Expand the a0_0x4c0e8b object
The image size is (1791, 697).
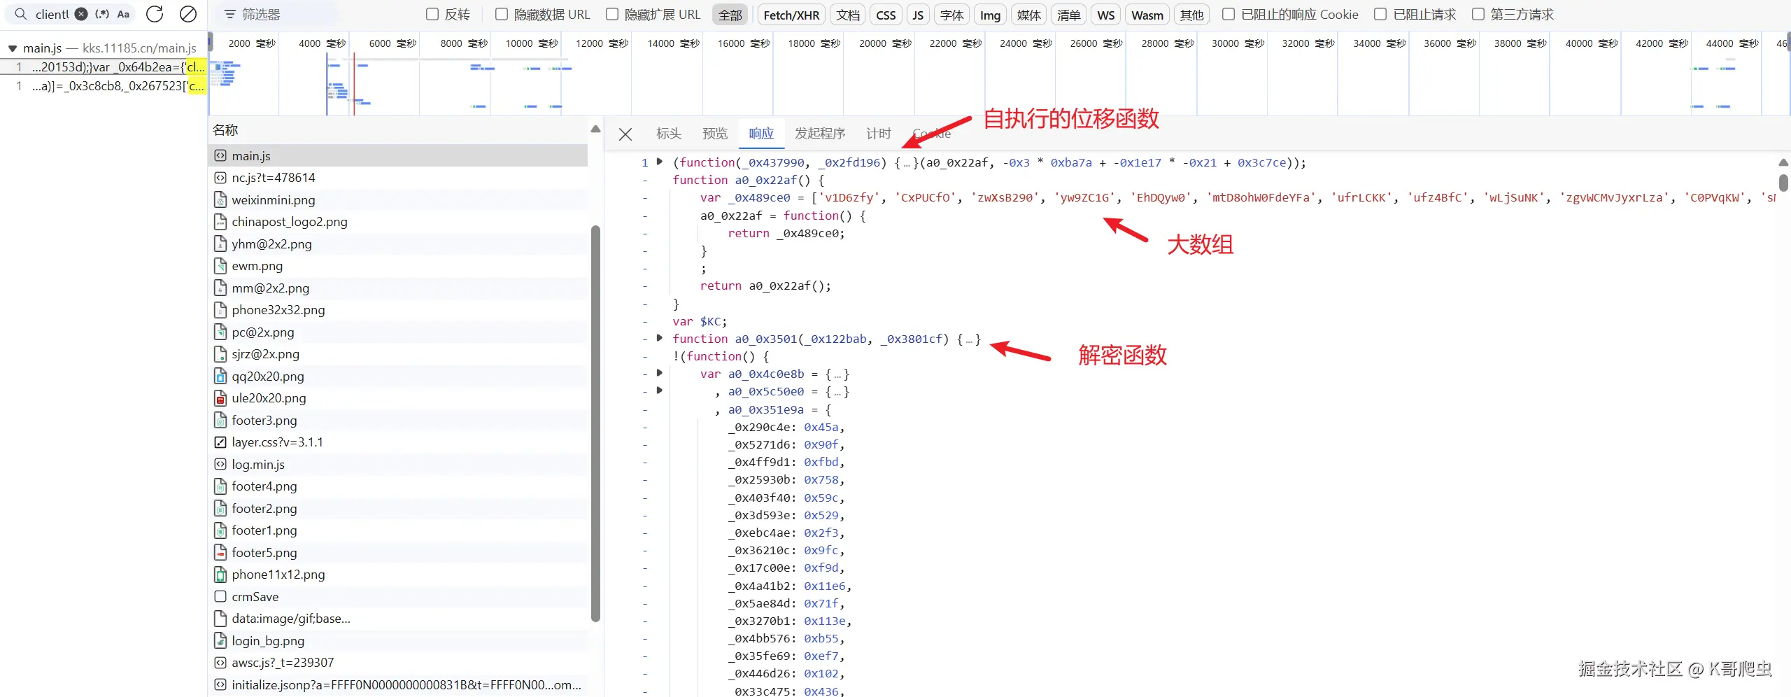tap(659, 373)
